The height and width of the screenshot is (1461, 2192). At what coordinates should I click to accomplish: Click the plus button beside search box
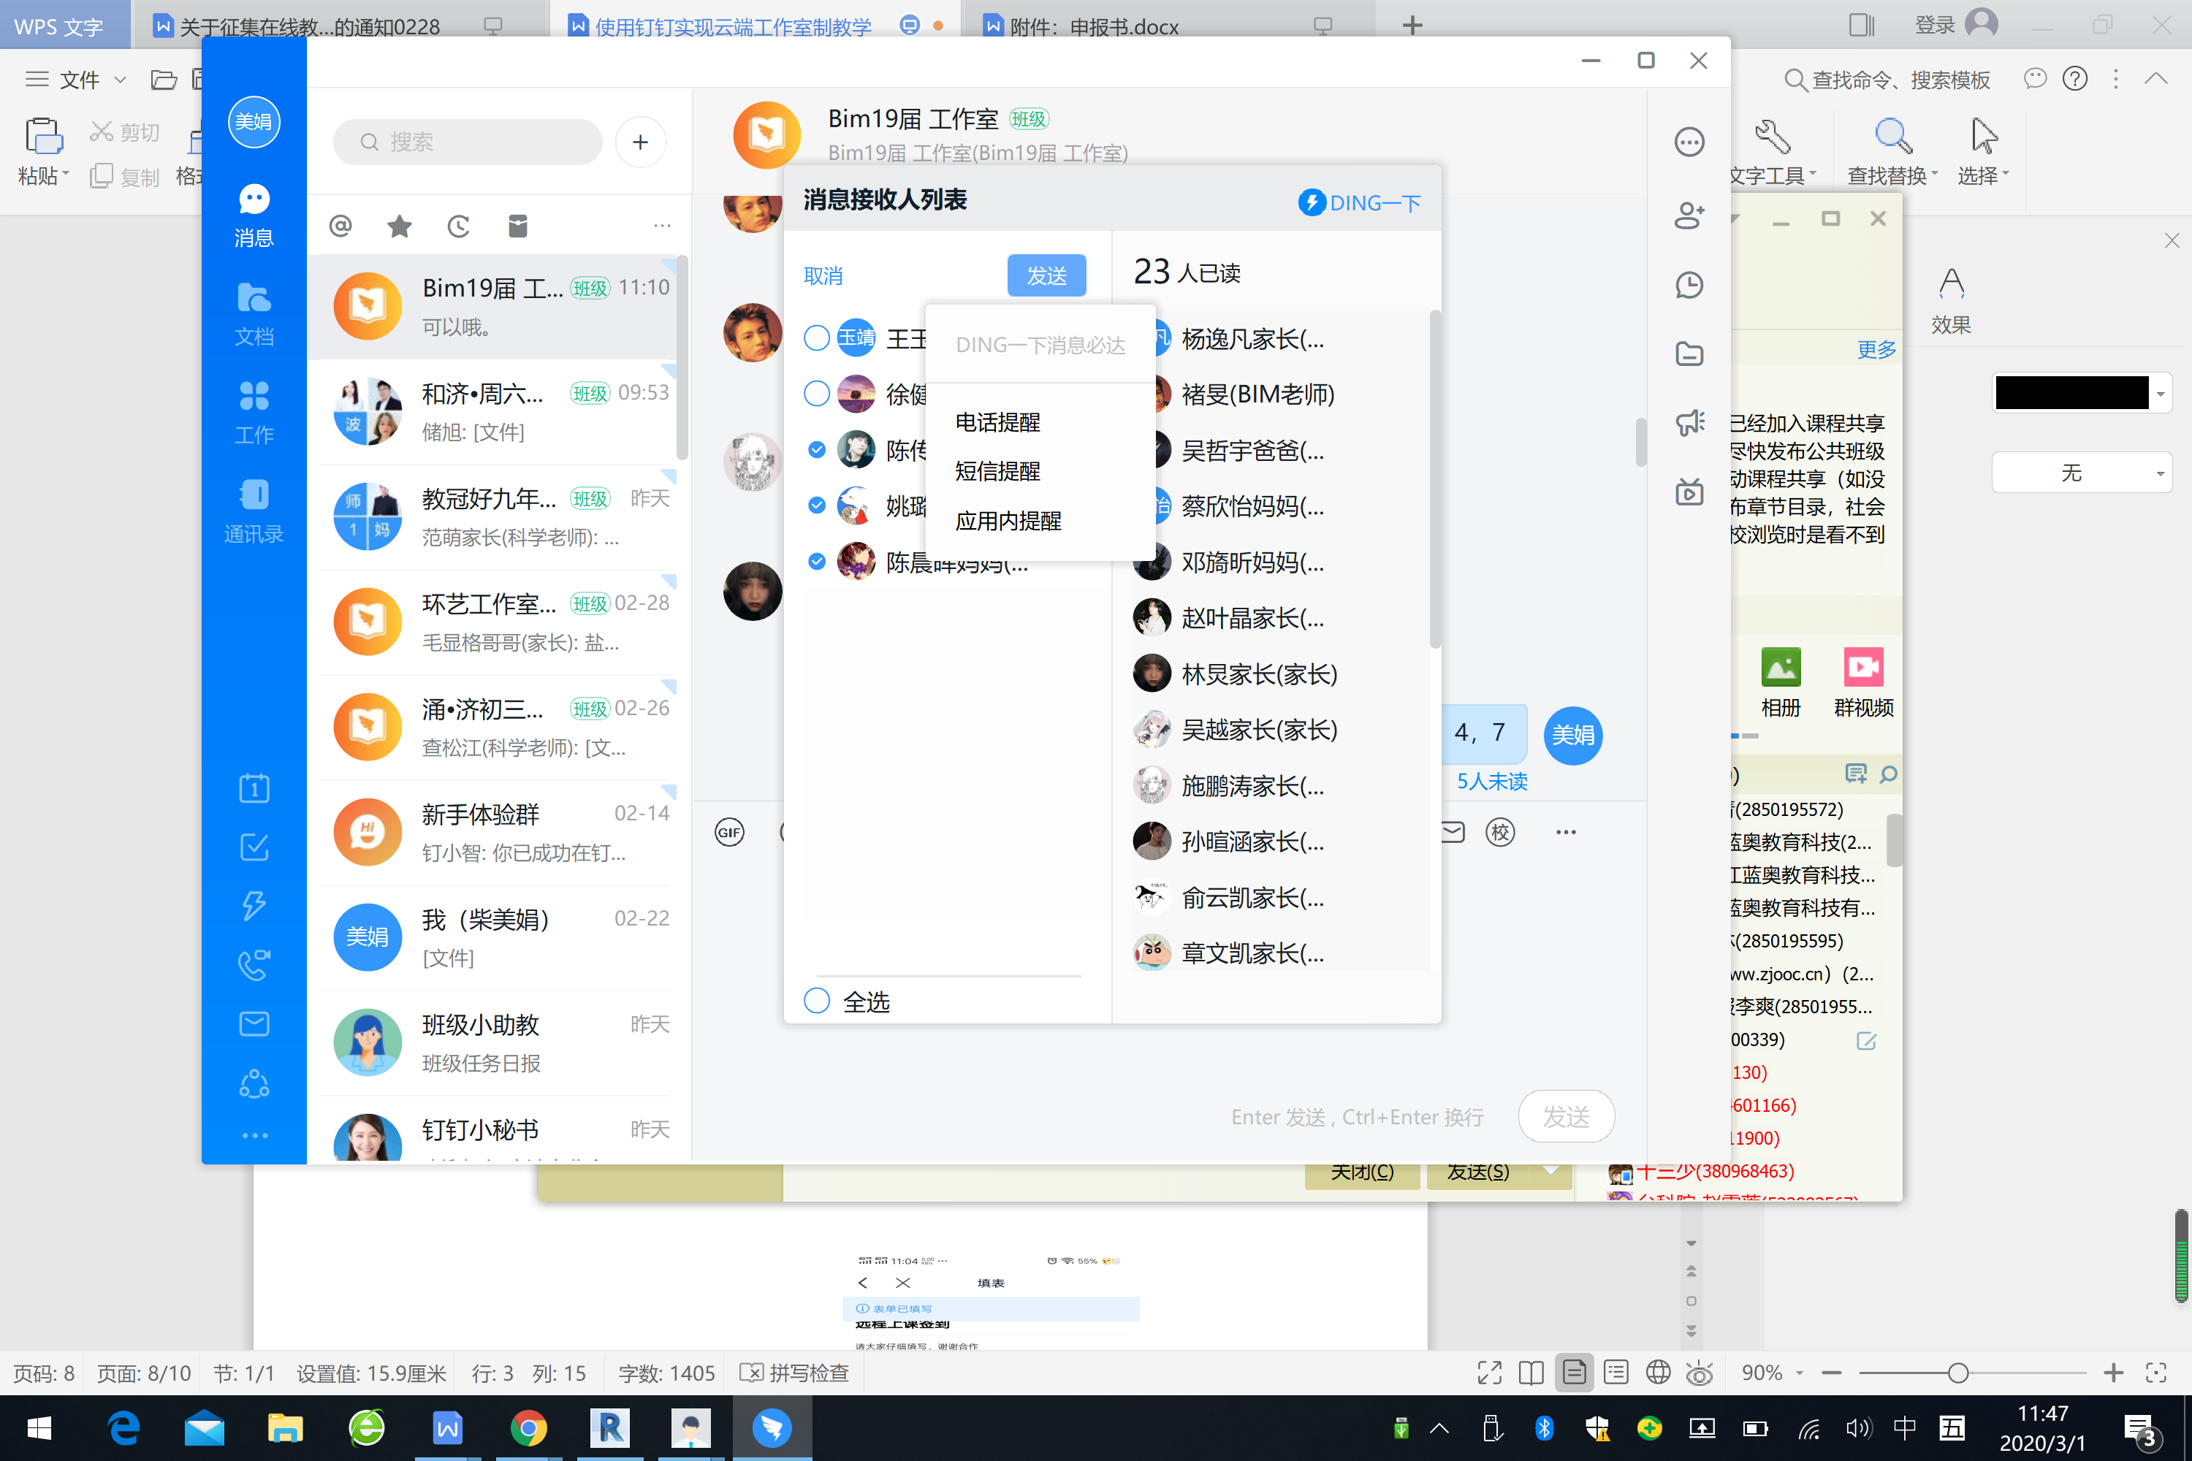(x=640, y=142)
